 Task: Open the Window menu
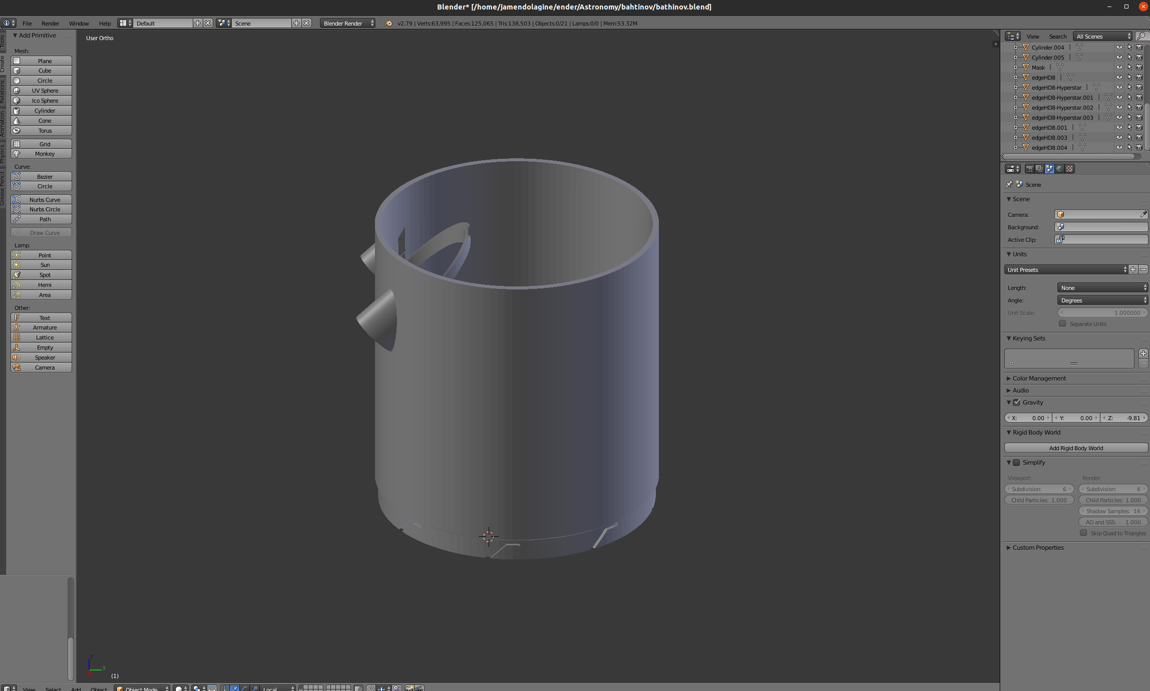pyautogui.click(x=79, y=23)
